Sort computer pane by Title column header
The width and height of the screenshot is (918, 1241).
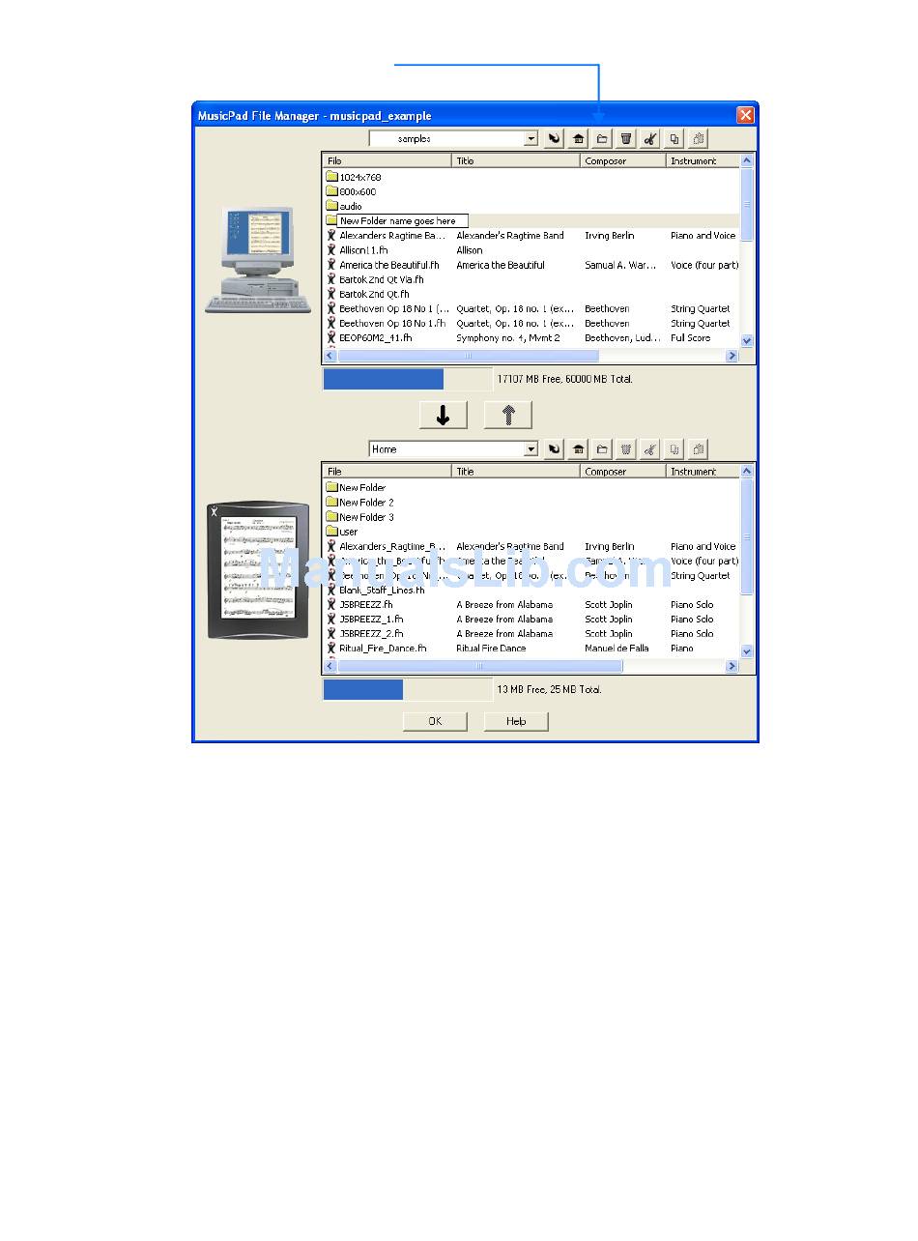pos(517,161)
